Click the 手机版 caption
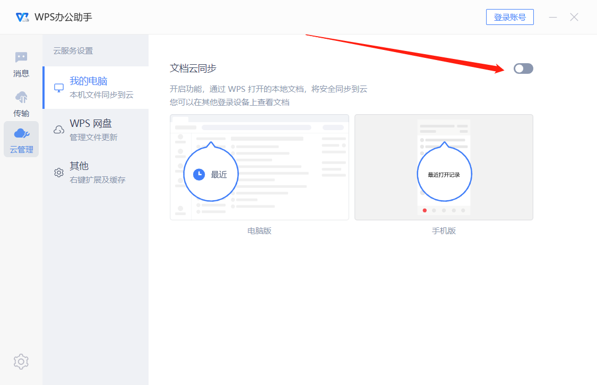597x385 pixels. pos(444,231)
